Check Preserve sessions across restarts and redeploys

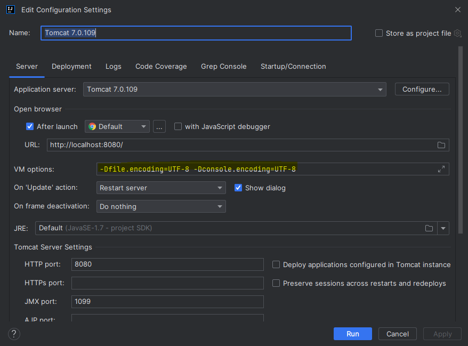coord(276,283)
